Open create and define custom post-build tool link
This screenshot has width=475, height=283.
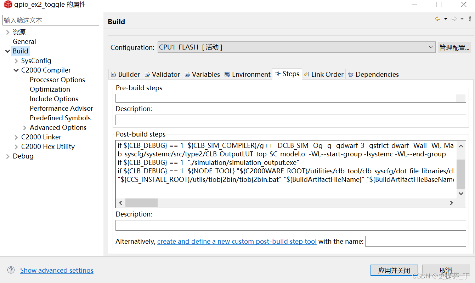(x=237, y=241)
